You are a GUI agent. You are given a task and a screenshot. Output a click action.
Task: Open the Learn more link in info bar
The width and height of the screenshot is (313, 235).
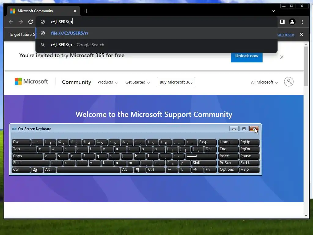point(285,34)
